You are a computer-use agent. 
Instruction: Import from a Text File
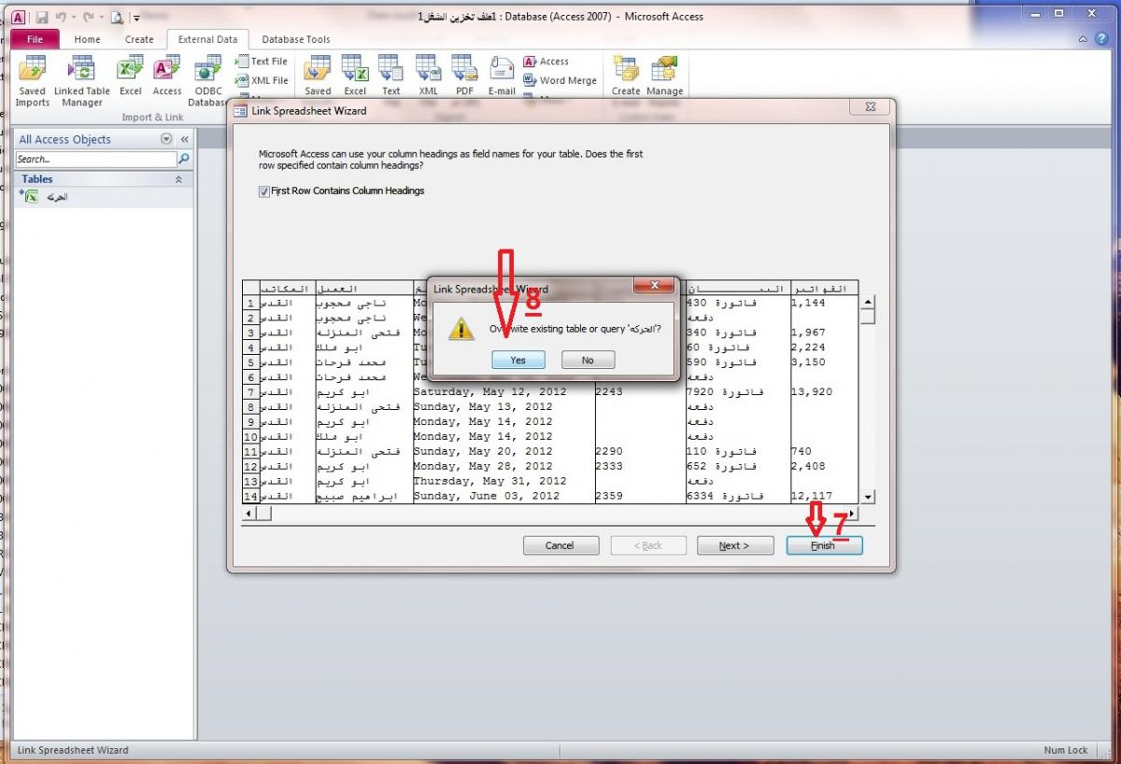pyautogui.click(x=262, y=62)
